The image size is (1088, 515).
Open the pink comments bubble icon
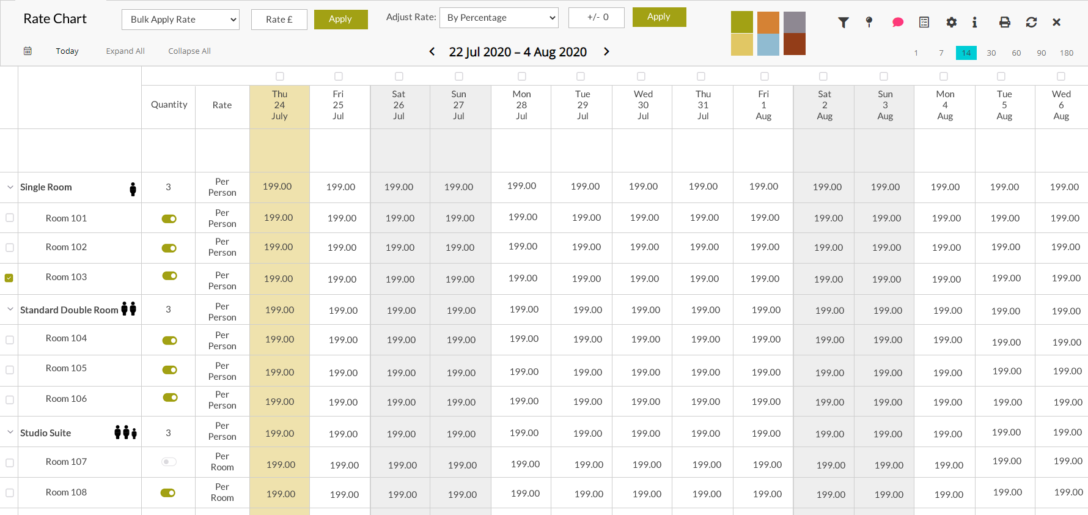[x=897, y=23]
